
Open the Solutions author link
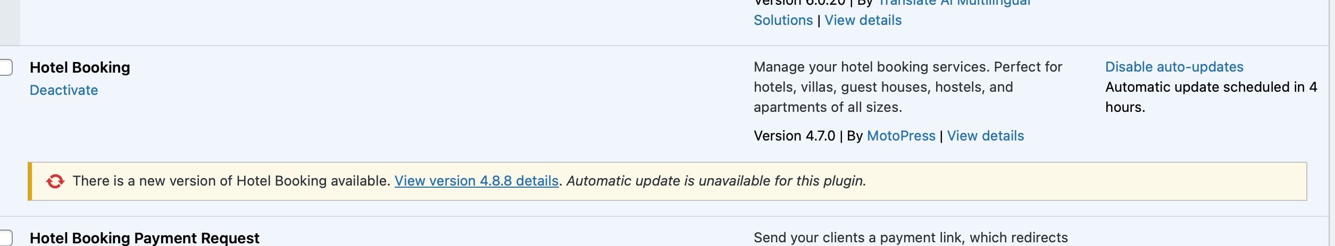[x=783, y=20]
